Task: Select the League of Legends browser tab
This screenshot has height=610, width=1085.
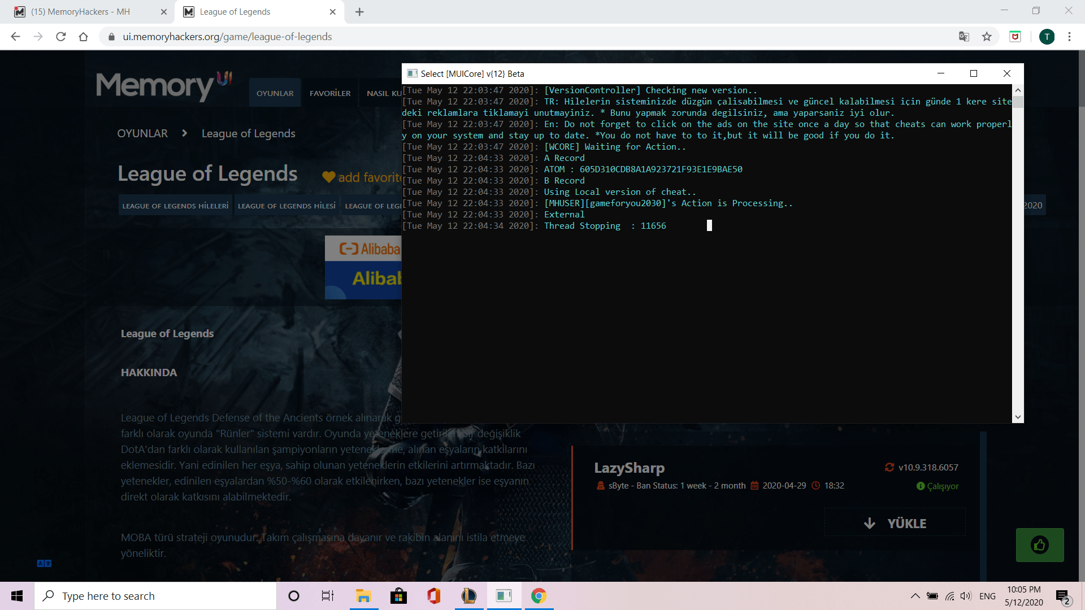Action: coord(235,12)
